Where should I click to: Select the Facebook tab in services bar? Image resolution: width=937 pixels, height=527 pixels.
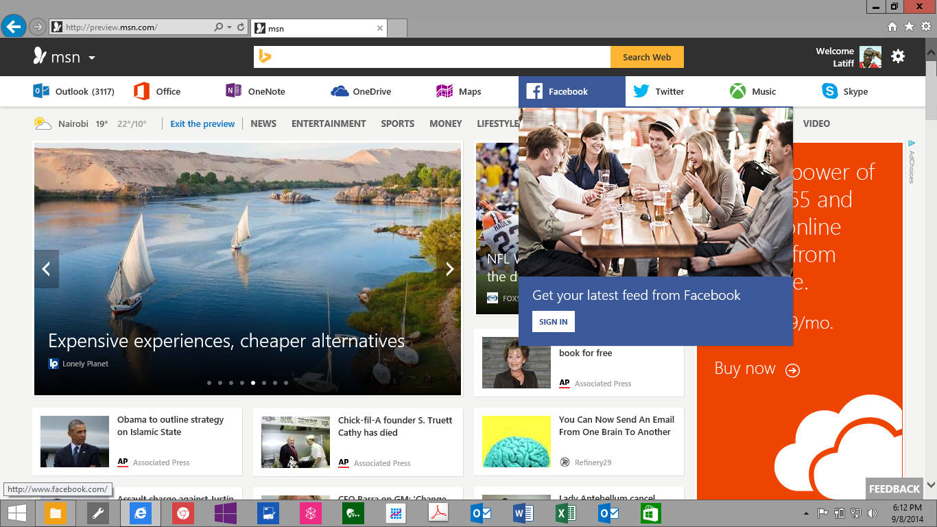click(572, 91)
